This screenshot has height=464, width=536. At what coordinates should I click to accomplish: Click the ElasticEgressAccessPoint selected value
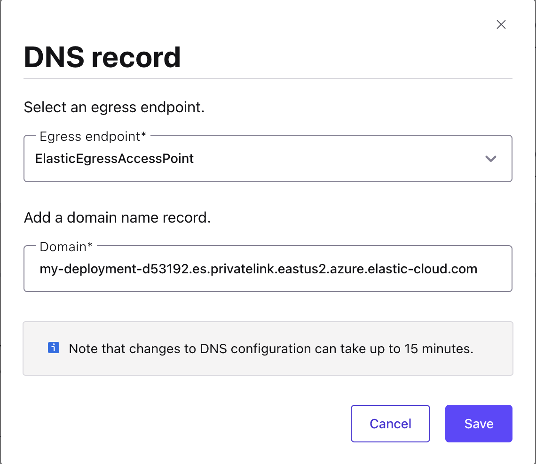(x=115, y=159)
